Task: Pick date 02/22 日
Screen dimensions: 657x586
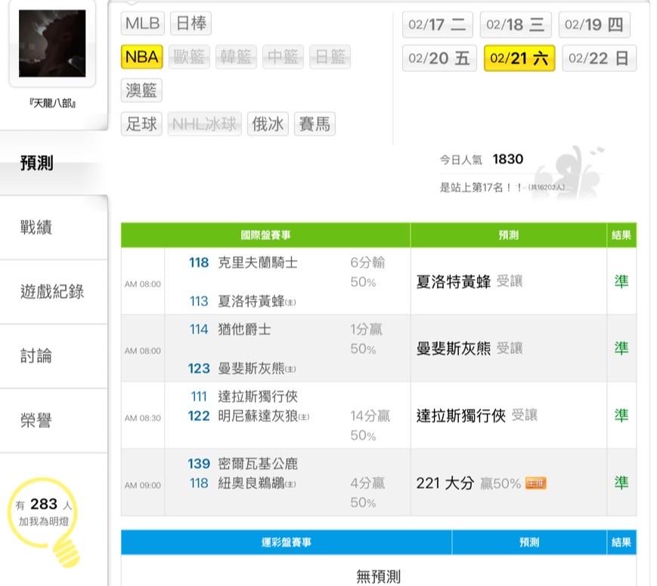Action: coord(600,58)
